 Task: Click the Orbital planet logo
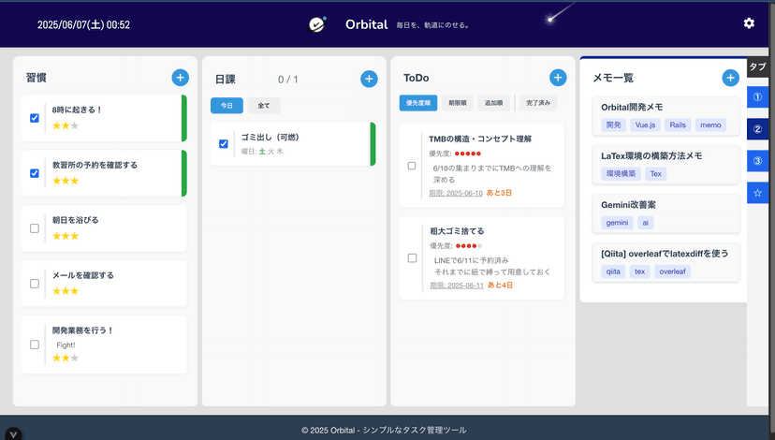click(318, 24)
